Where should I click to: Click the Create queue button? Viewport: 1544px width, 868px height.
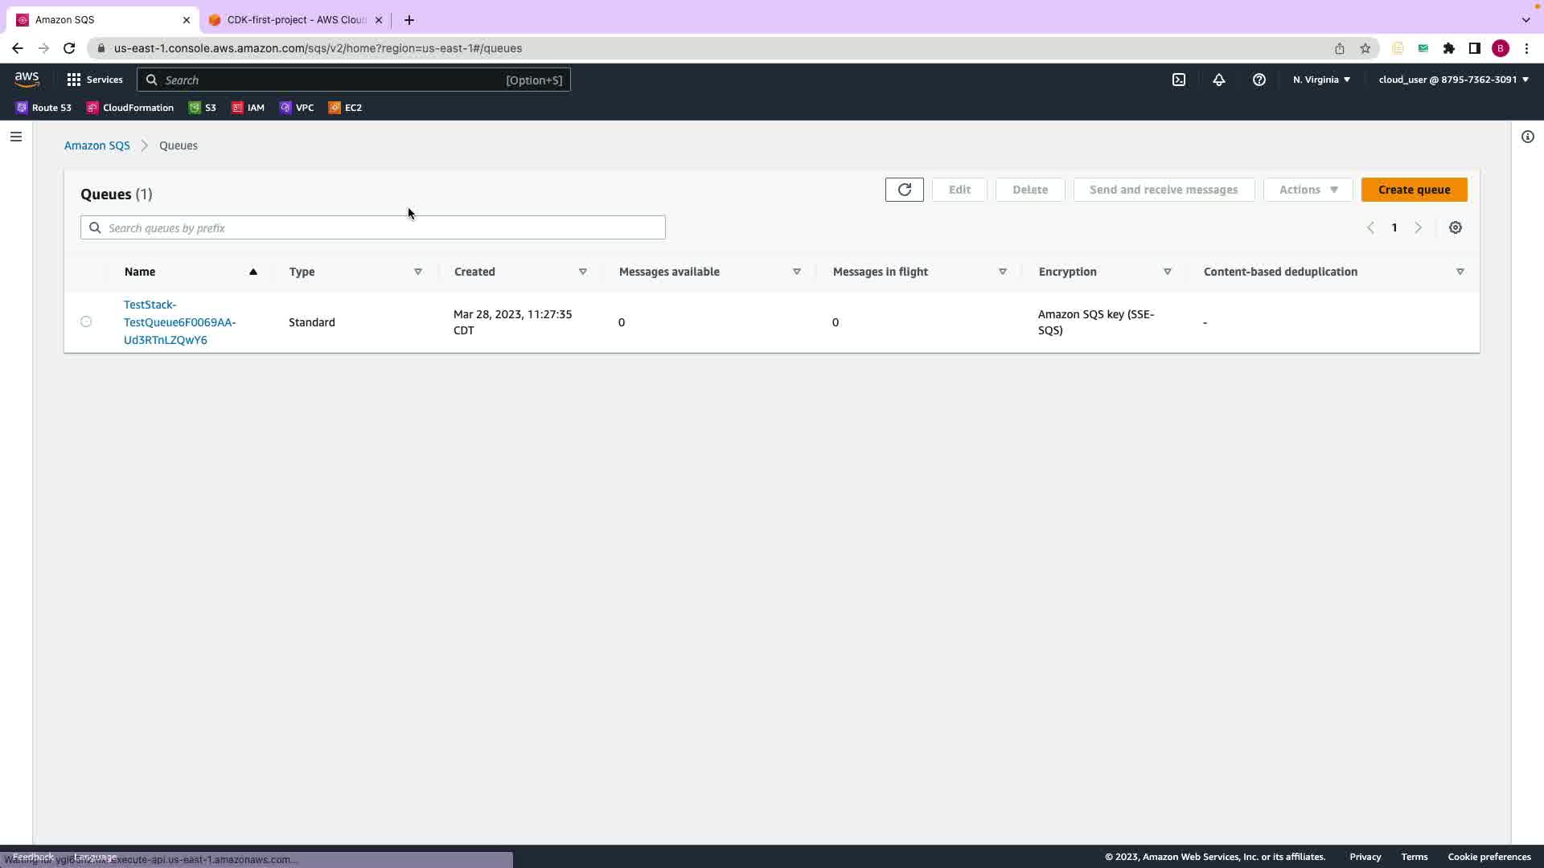click(x=1414, y=190)
